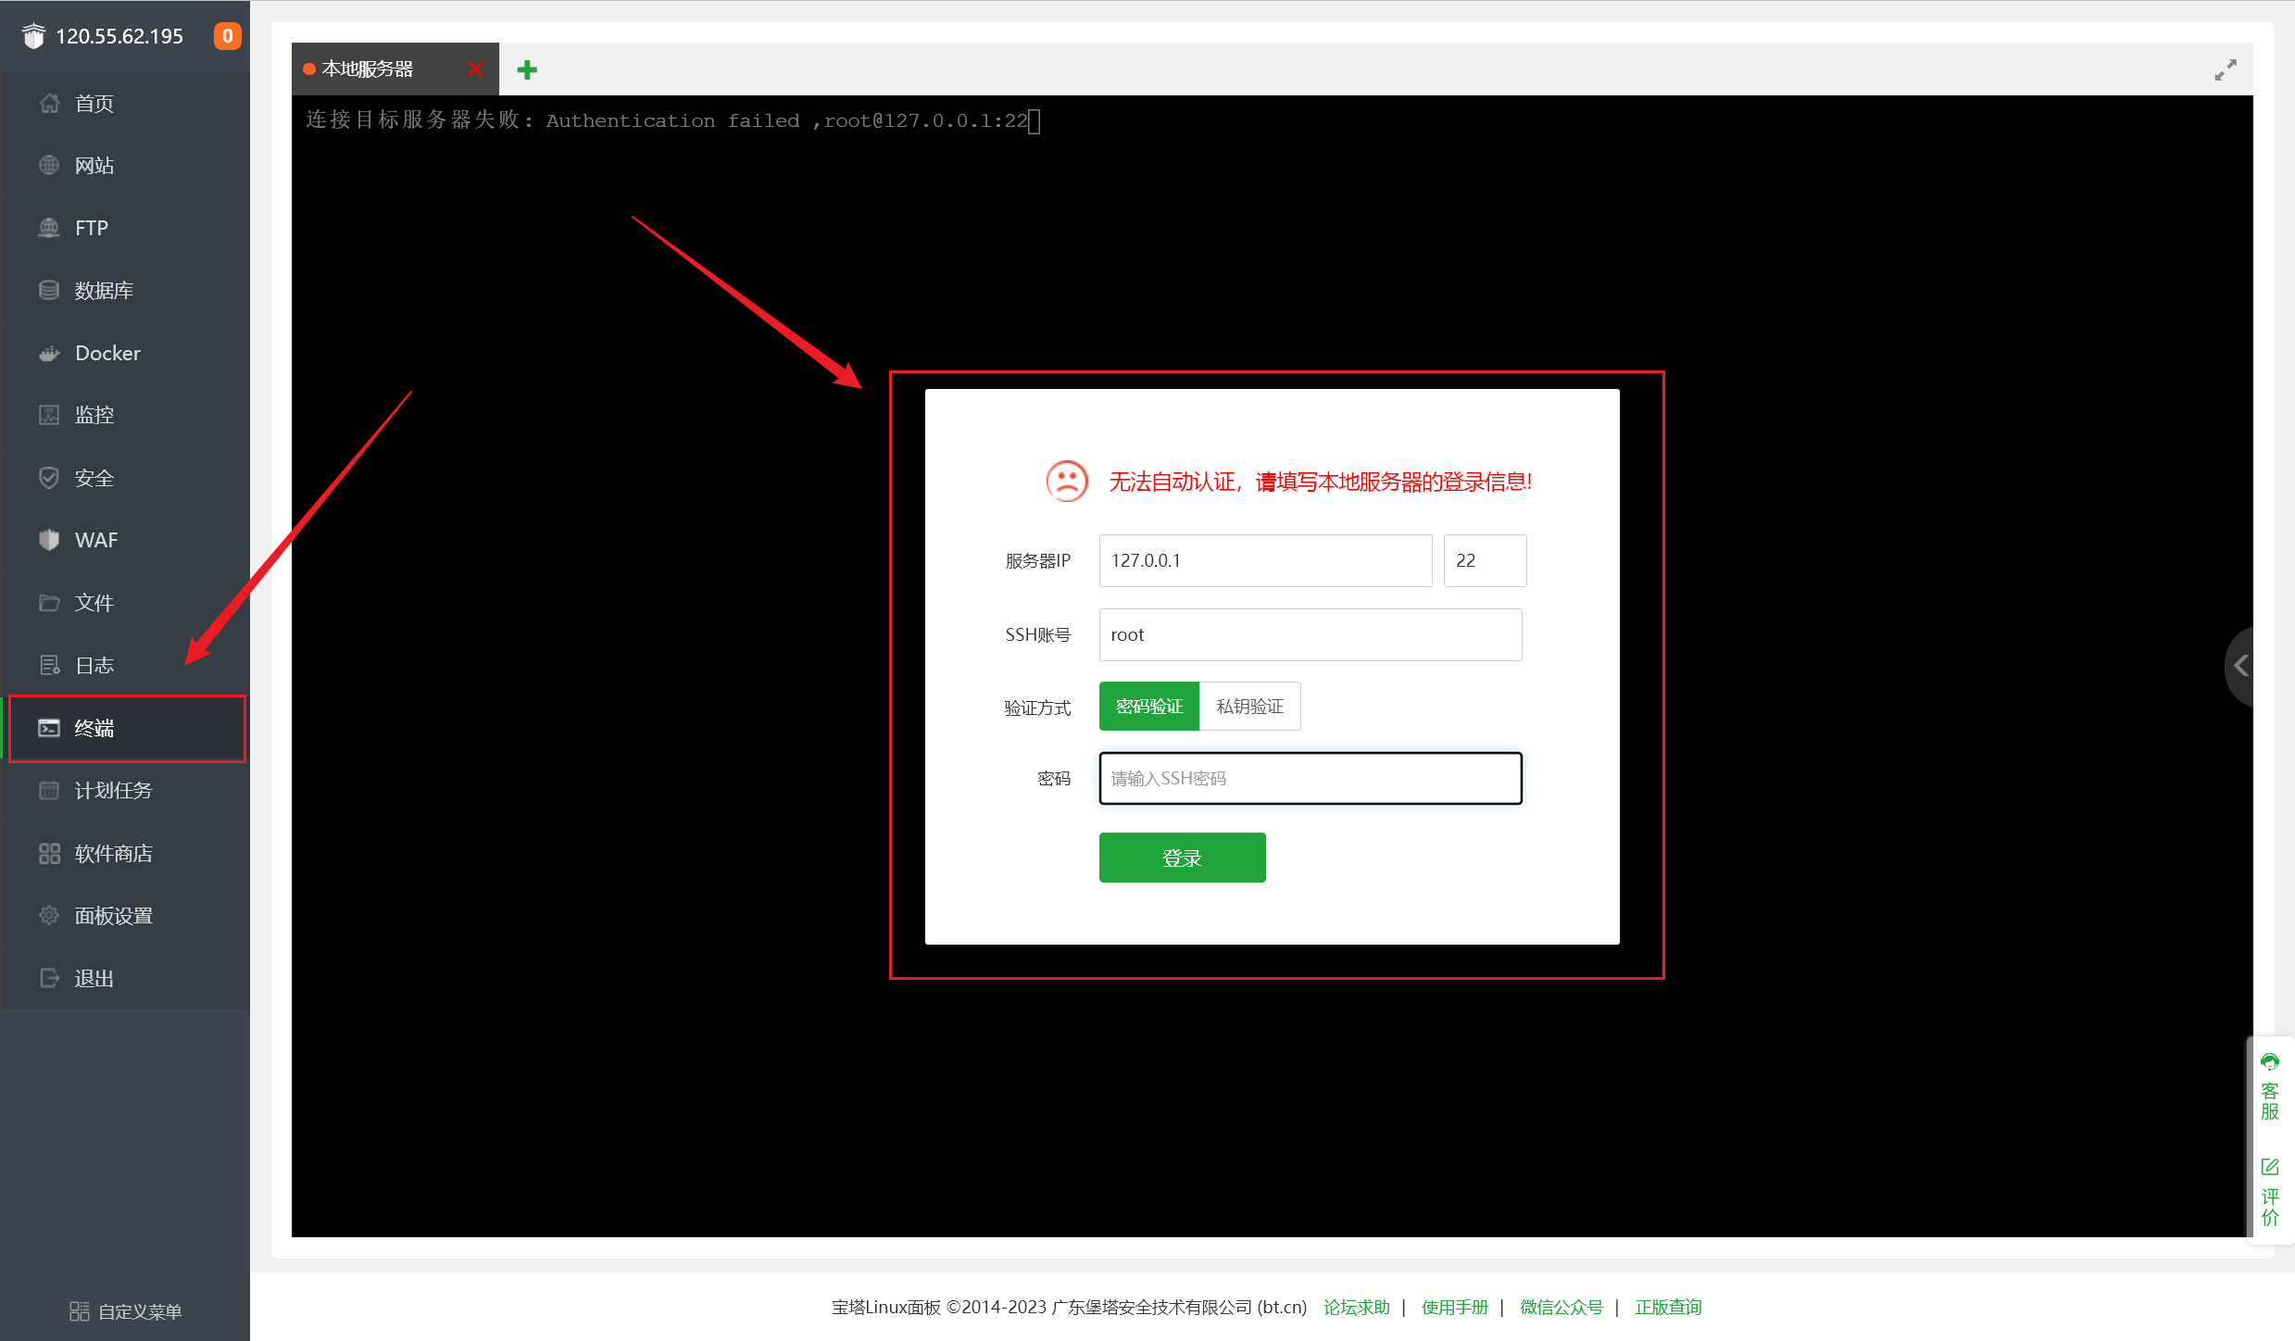Click the SSH账号 field containing root

[x=1310, y=634]
